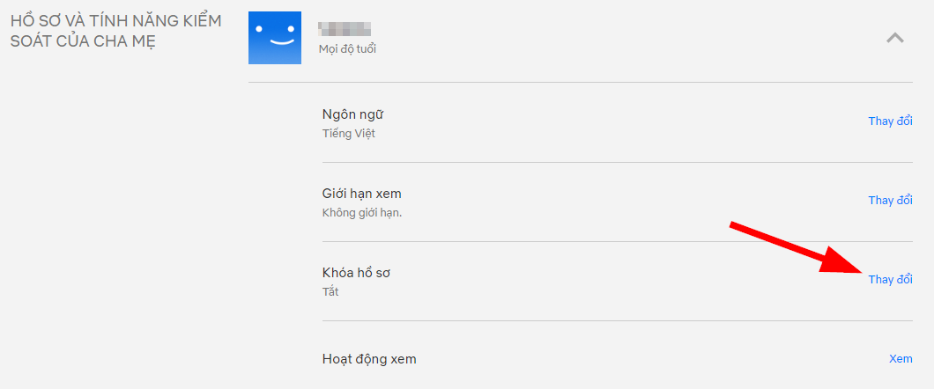This screenshot has width=934, height=389.
Task: Open the Xem link for Hoạt động xem
Action: coord(901,359)
